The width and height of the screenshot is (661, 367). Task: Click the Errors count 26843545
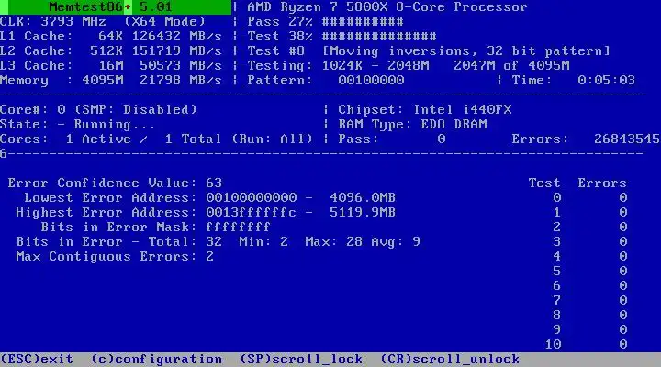[626, 139]
